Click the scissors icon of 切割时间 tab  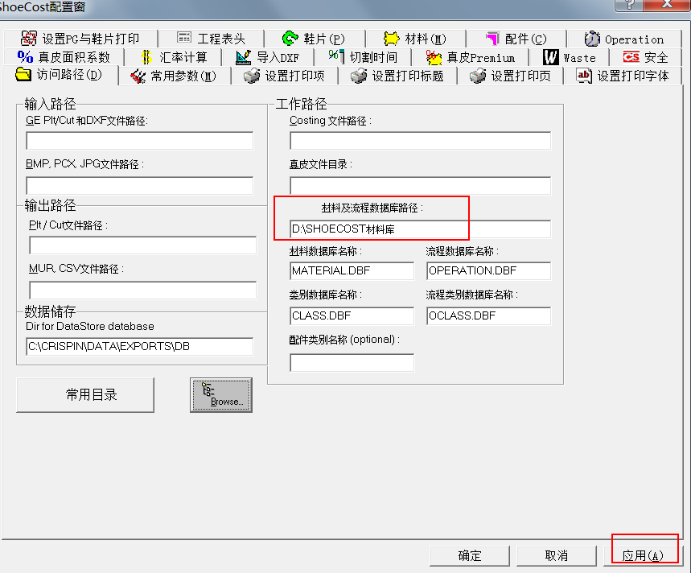coord(335,56)
